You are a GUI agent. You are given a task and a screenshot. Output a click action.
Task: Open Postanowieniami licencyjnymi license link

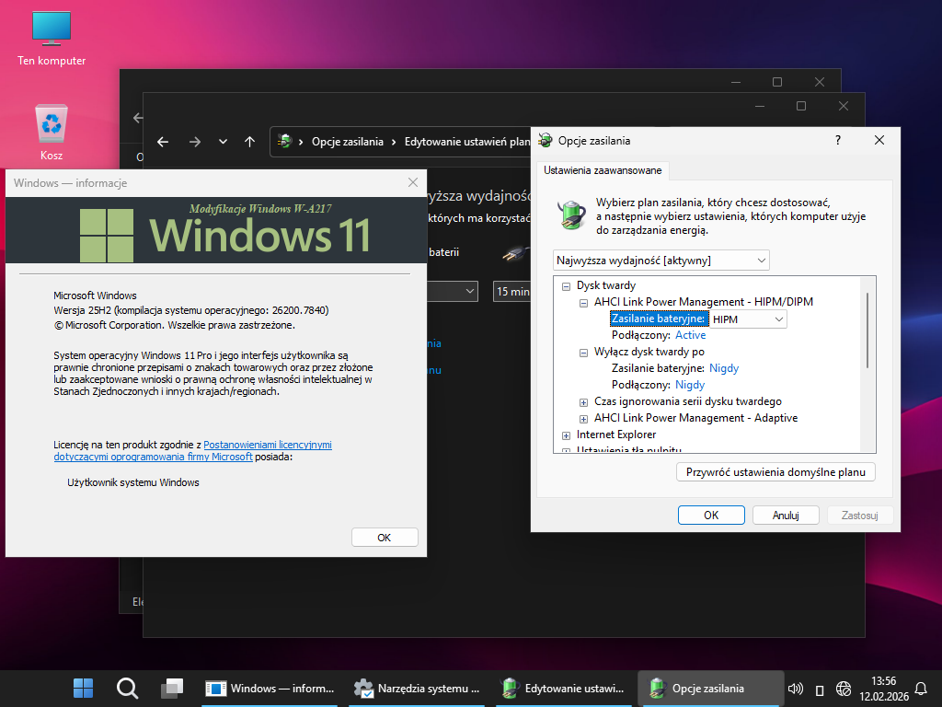[268, 445]
